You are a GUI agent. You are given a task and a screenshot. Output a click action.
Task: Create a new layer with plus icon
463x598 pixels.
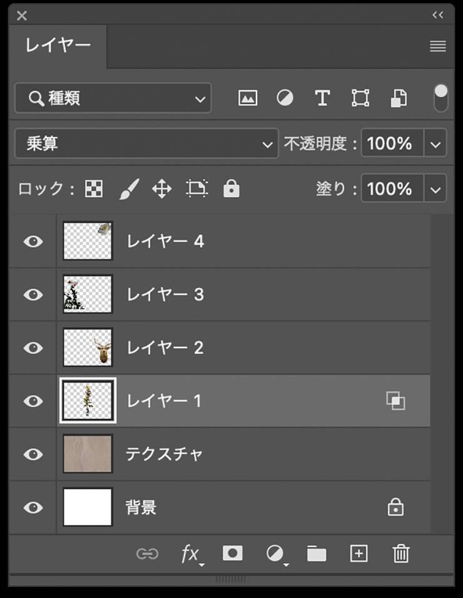pos(359,553)
